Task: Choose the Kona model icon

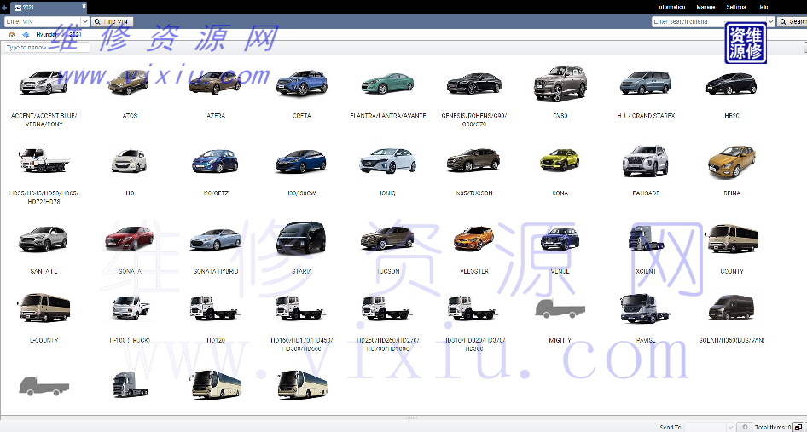Action: (560, 160)
